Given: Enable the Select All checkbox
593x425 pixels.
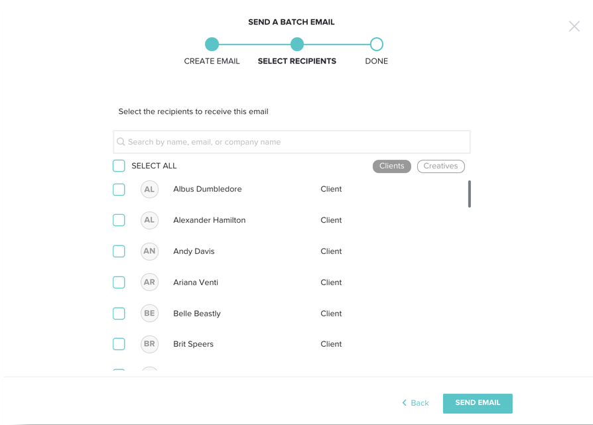Looking at the screenshot, I should 119,165.
